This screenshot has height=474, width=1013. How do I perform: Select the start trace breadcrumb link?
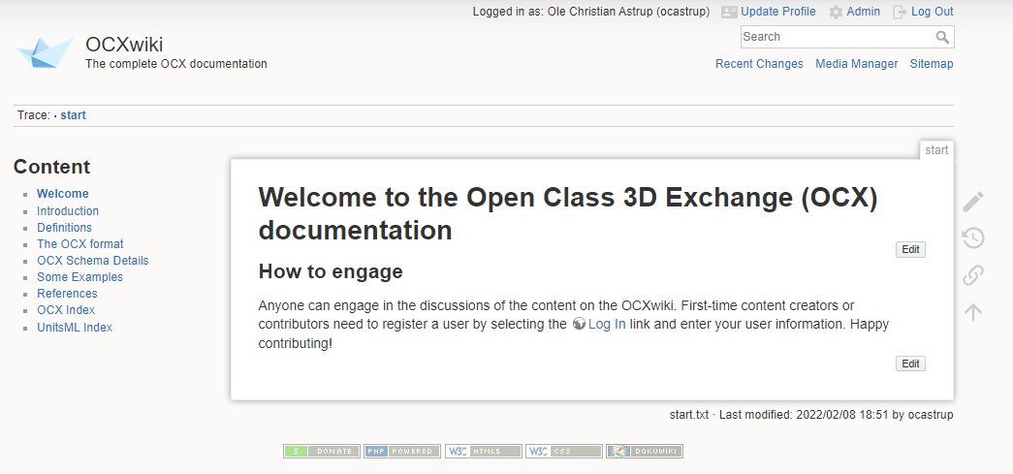73,115
